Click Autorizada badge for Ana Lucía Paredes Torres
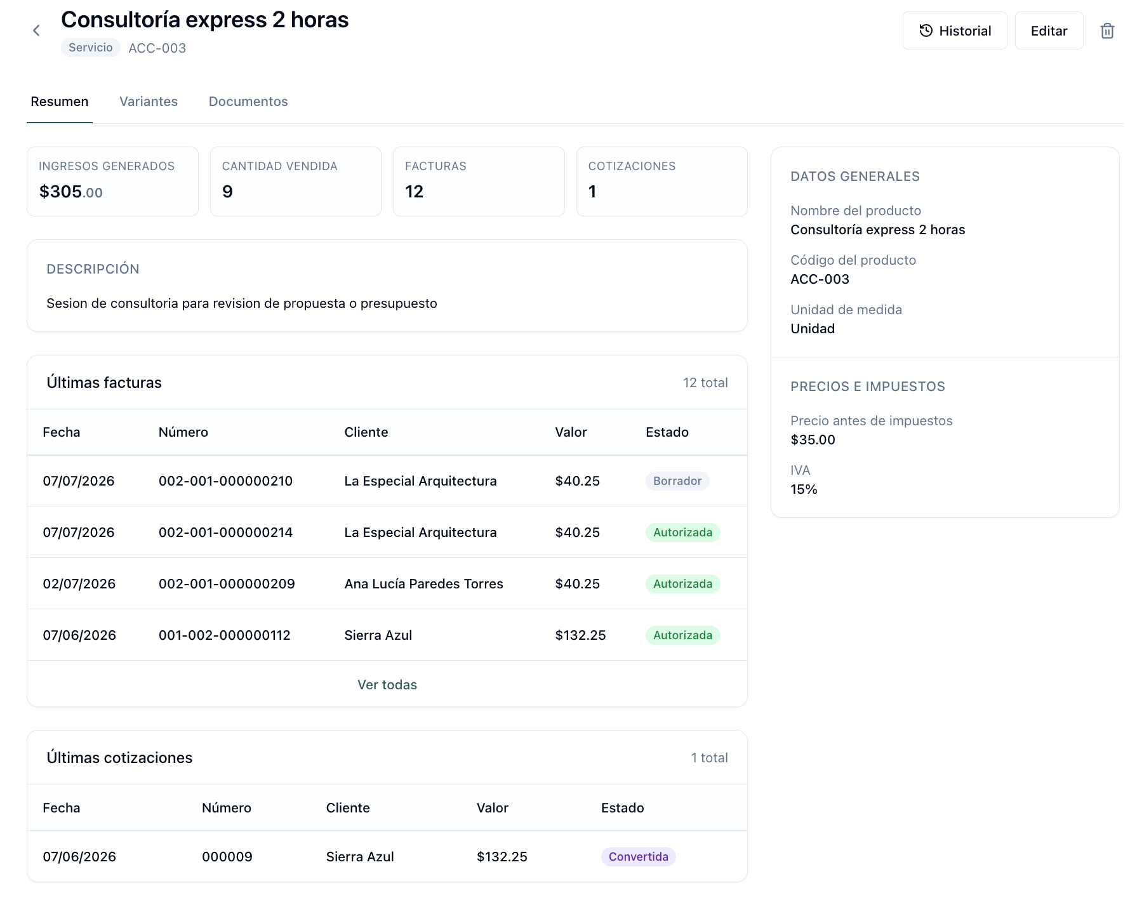The width and height of the screenshot is (1130, 914). (683, 584)
